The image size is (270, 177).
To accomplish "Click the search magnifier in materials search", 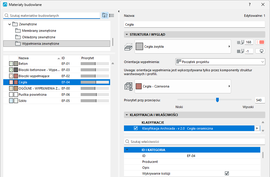I will pos(6,16).
